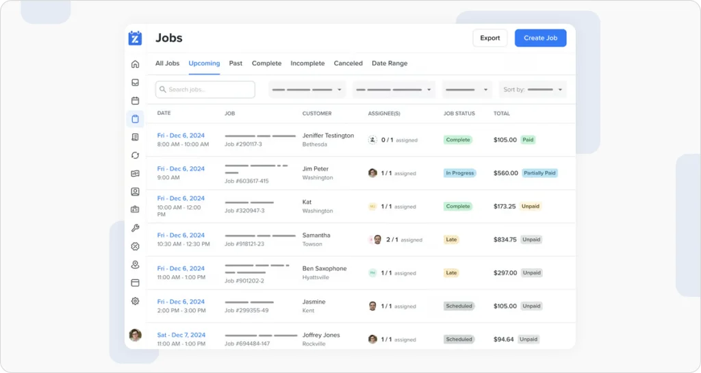Open the Fri - Dec 6, 2024 8:00 AM job link
Screen dimensions: 701x373
coord(181,136)
